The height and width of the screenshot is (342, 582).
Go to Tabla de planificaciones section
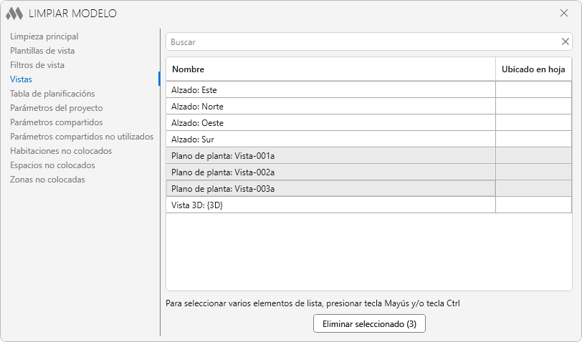(x=52, y=94)
